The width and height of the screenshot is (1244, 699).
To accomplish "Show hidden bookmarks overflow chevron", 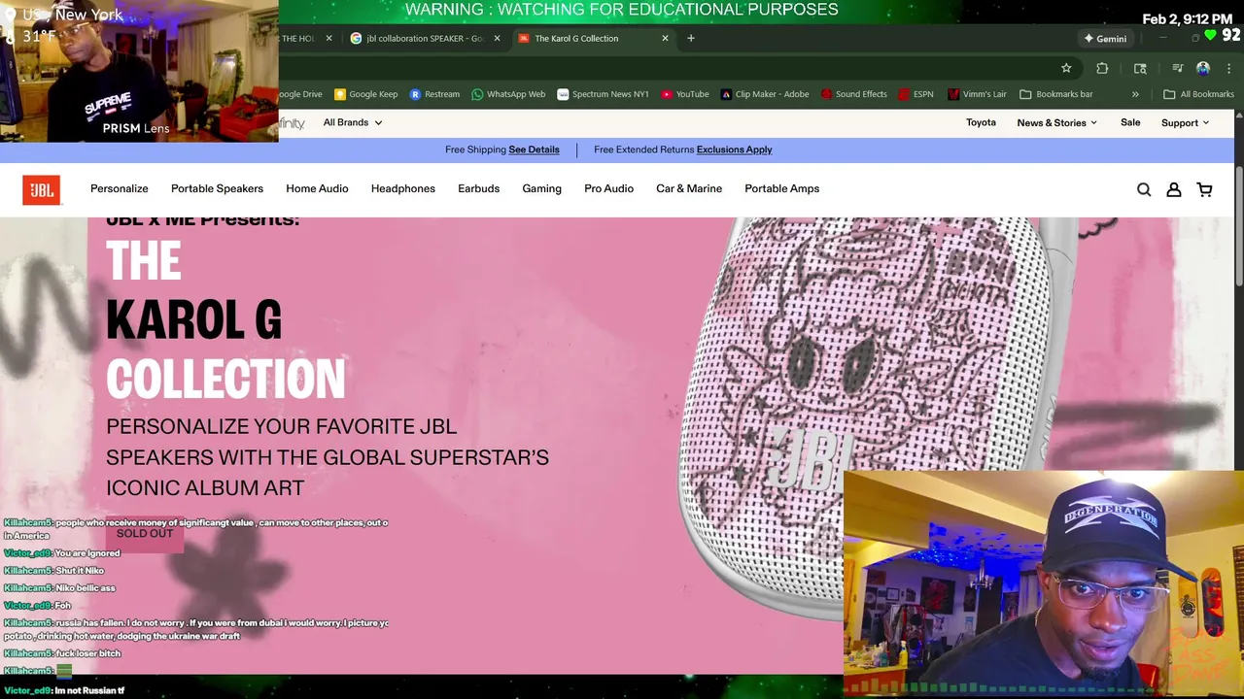I will coord(1135,94).
